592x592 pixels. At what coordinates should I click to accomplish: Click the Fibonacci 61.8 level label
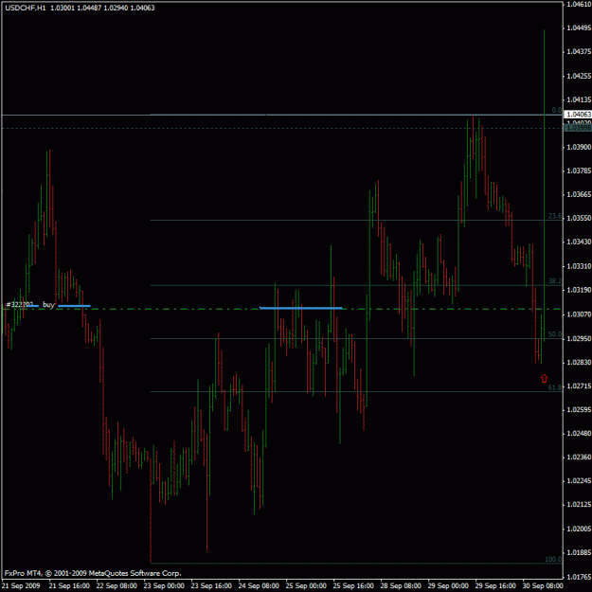tap(555, 387)
